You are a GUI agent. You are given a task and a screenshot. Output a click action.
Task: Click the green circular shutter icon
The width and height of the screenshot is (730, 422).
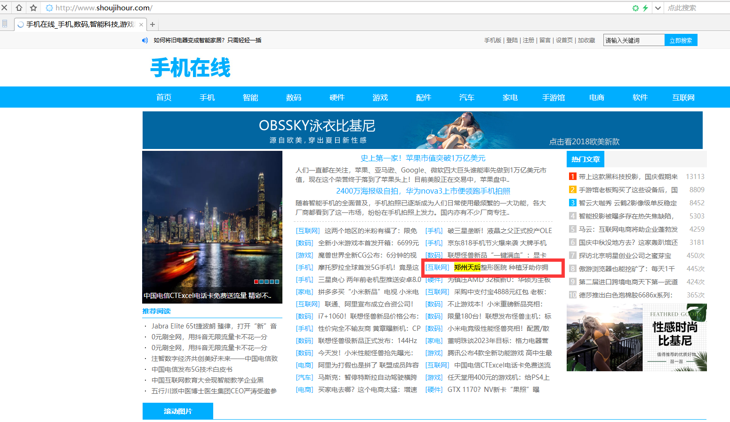pos(635,8)
